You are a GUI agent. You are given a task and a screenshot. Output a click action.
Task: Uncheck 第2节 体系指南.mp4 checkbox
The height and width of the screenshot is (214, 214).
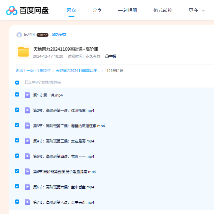tap(17, 110)
